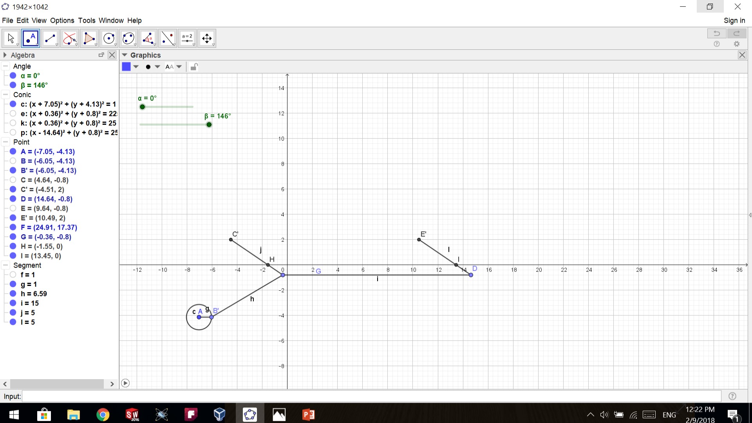Collapse the Point category in Algebra
The image size is (752, 423).
tap(5, 142)
